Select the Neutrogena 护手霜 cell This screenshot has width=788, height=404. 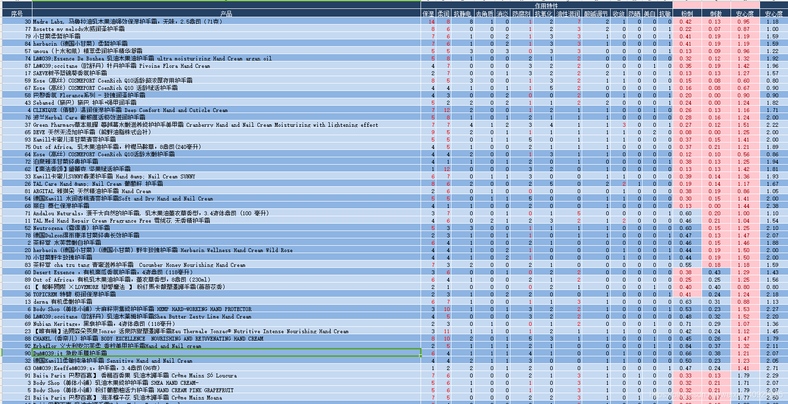(x=226, y=228)
